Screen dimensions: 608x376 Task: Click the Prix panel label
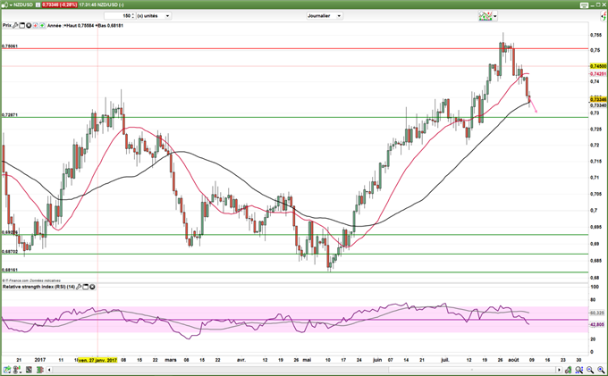point(7,25)
